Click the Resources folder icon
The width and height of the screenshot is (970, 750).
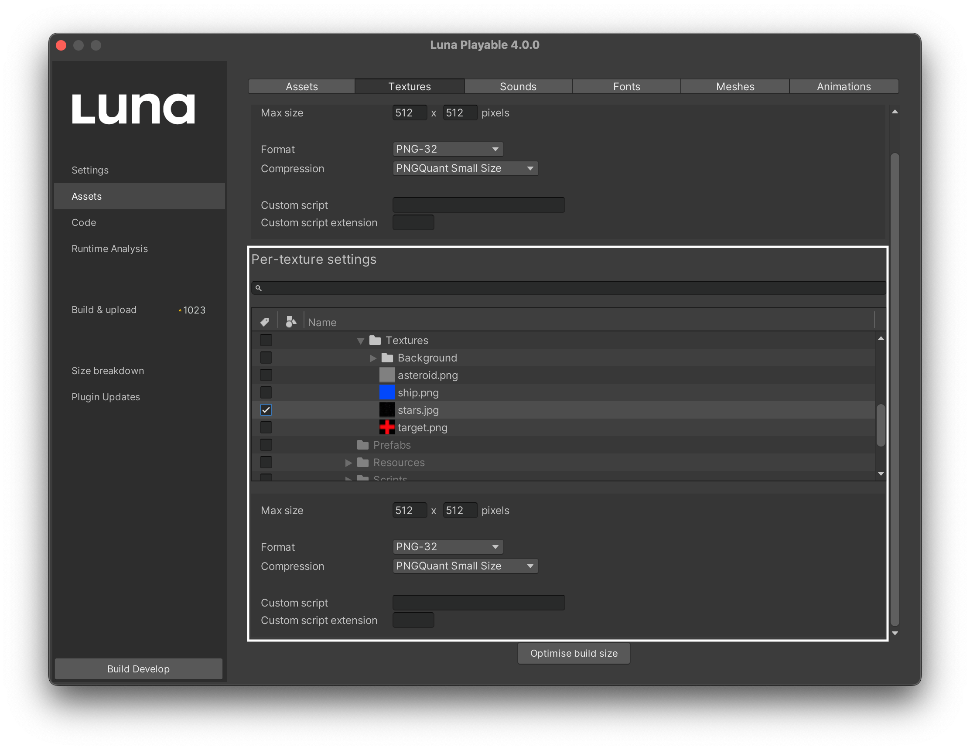[x=363, y=462]
